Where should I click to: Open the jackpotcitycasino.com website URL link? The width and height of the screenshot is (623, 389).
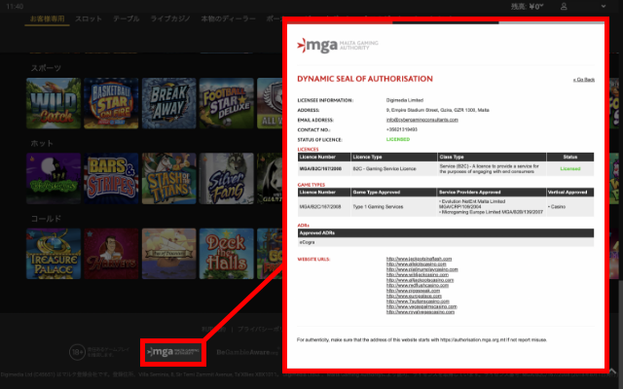click(420, 257)
